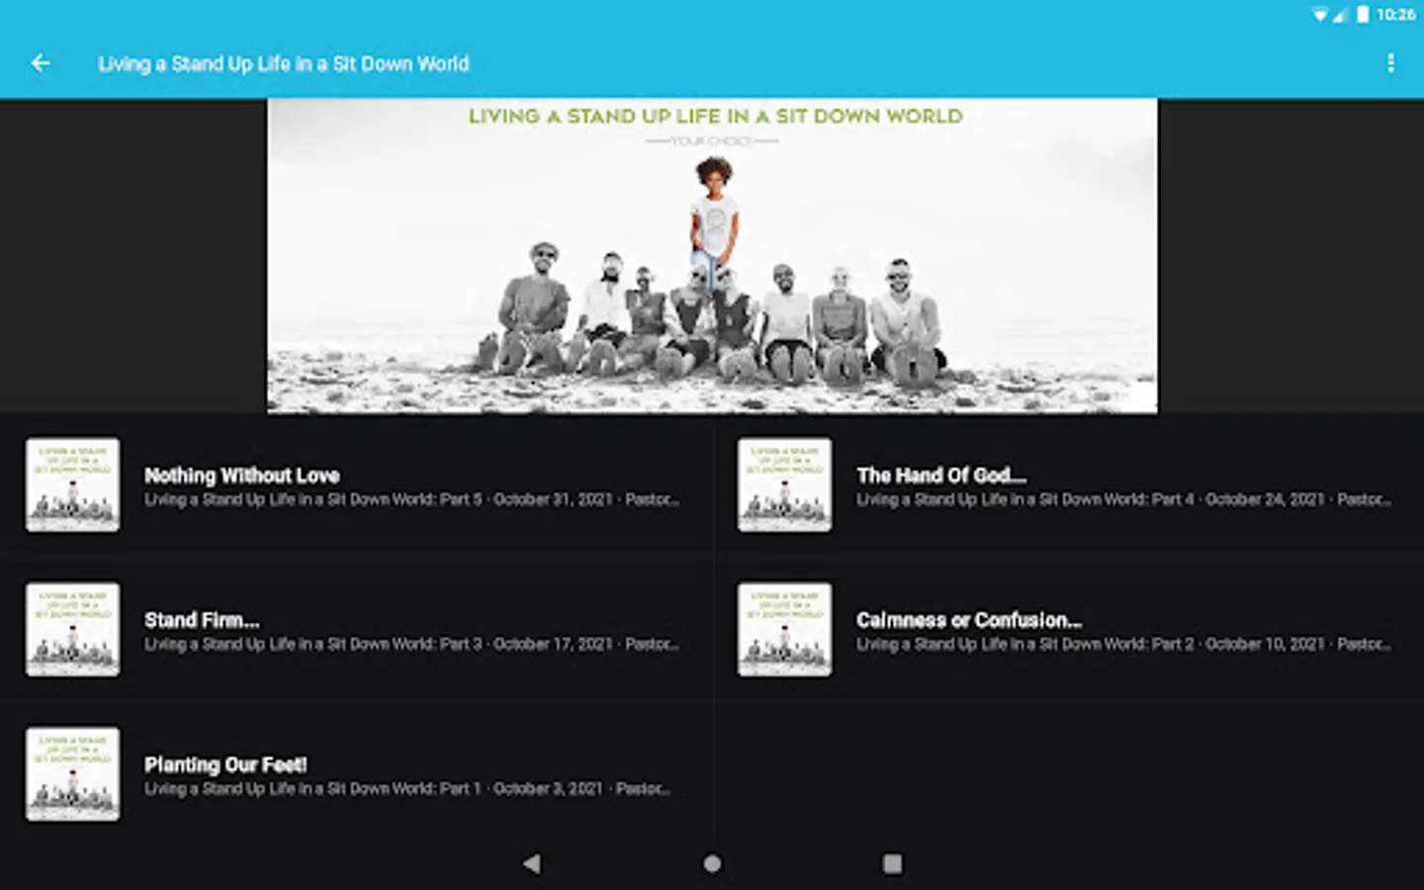Image resolution: width=1424 pixels, height=890 pixels.
Task: Open the Wi-Fi status icon
Action: tap(1320, 15)
